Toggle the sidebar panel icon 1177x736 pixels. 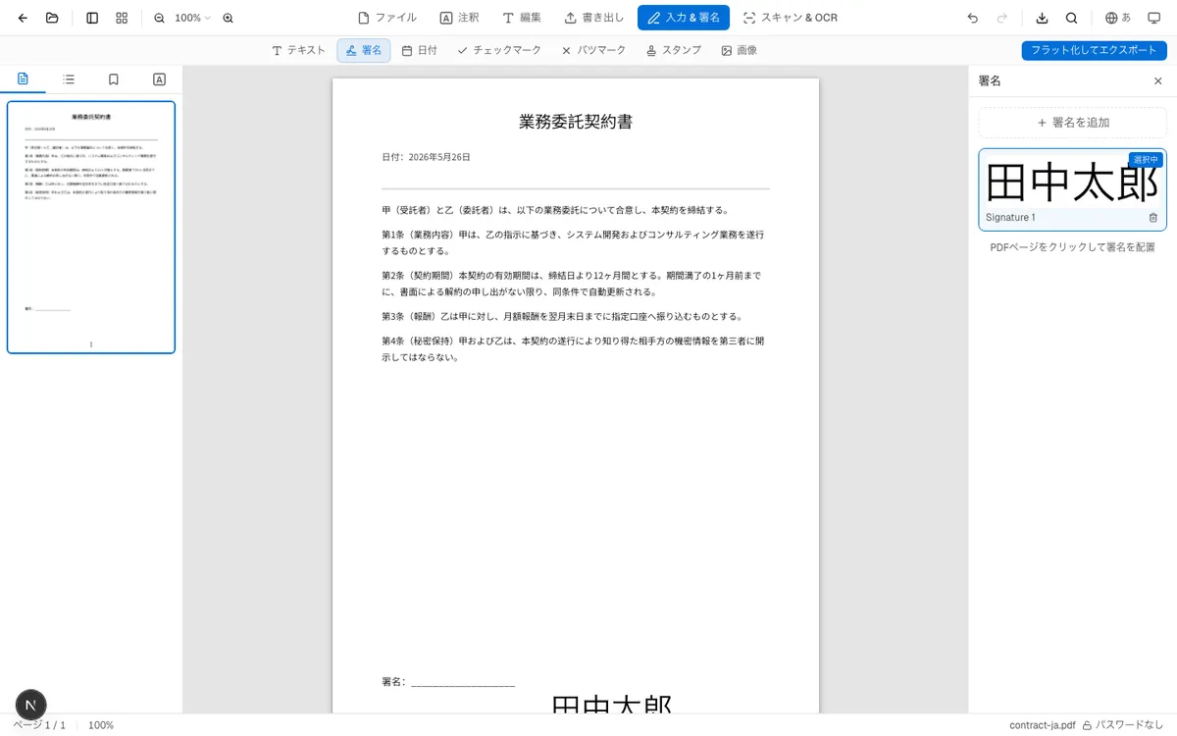92,18
